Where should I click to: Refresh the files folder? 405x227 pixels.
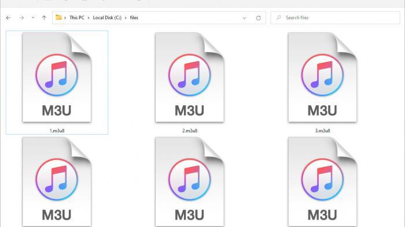258,18
